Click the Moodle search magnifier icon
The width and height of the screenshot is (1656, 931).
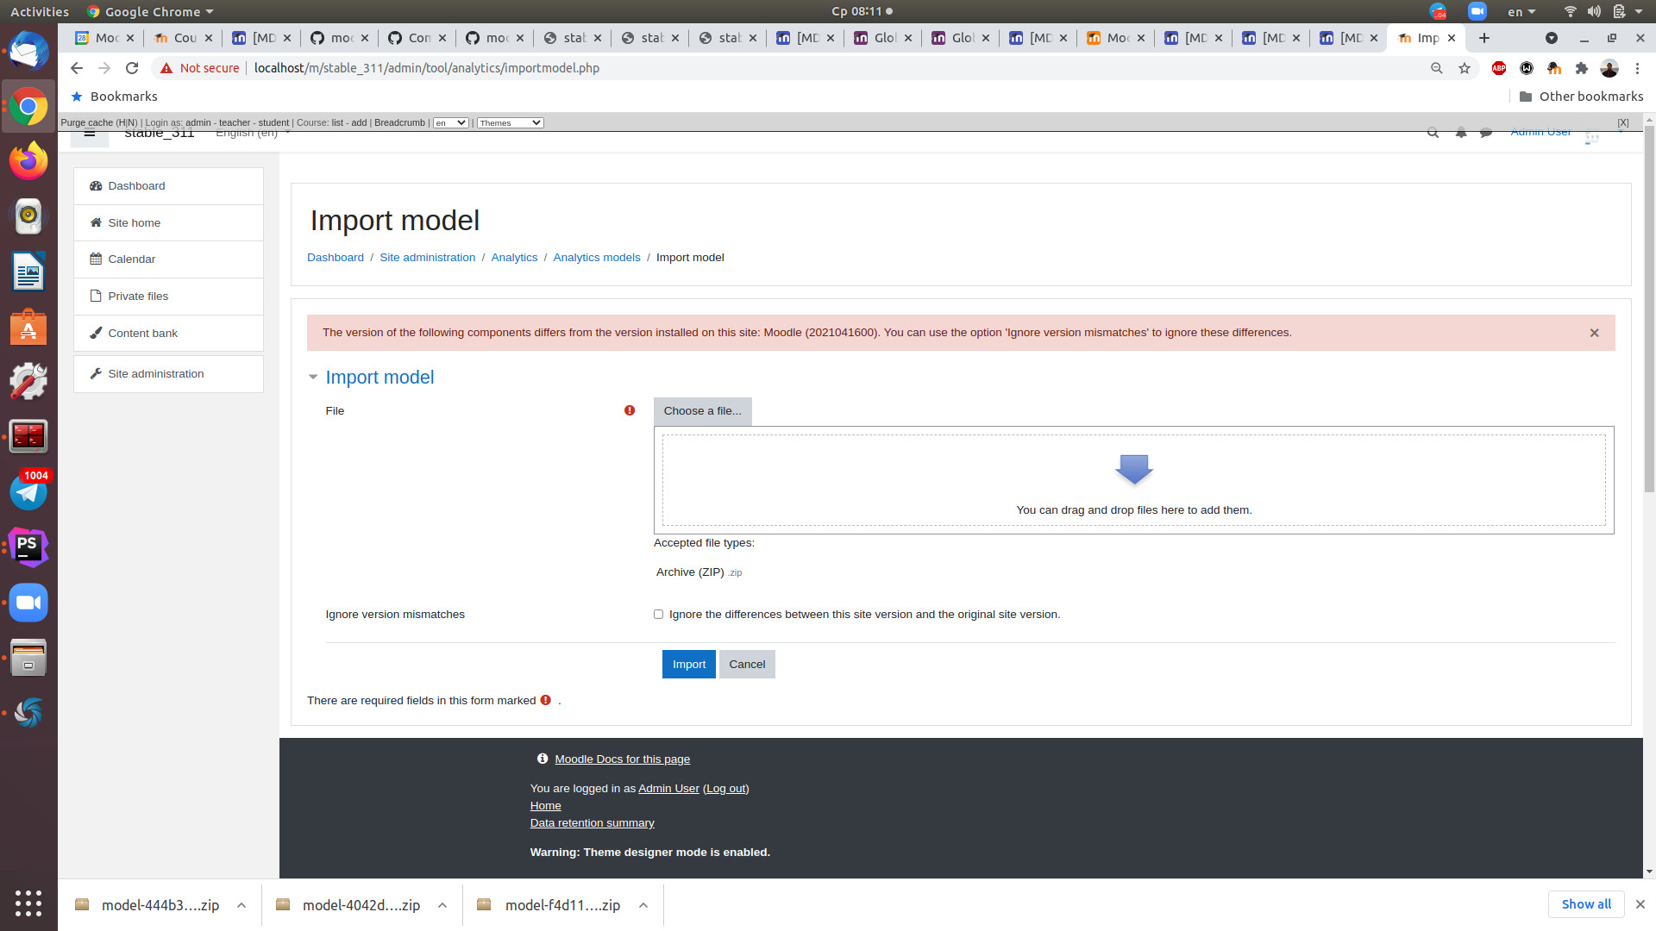[1433, 133]
